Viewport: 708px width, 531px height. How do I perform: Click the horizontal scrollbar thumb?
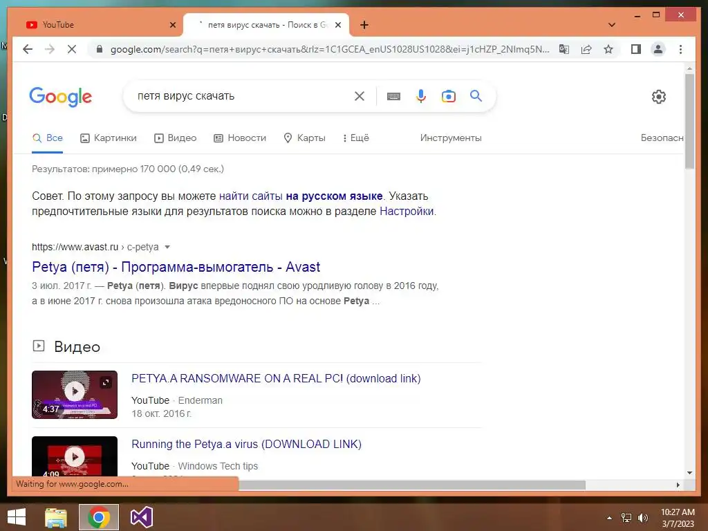(412, 485)
